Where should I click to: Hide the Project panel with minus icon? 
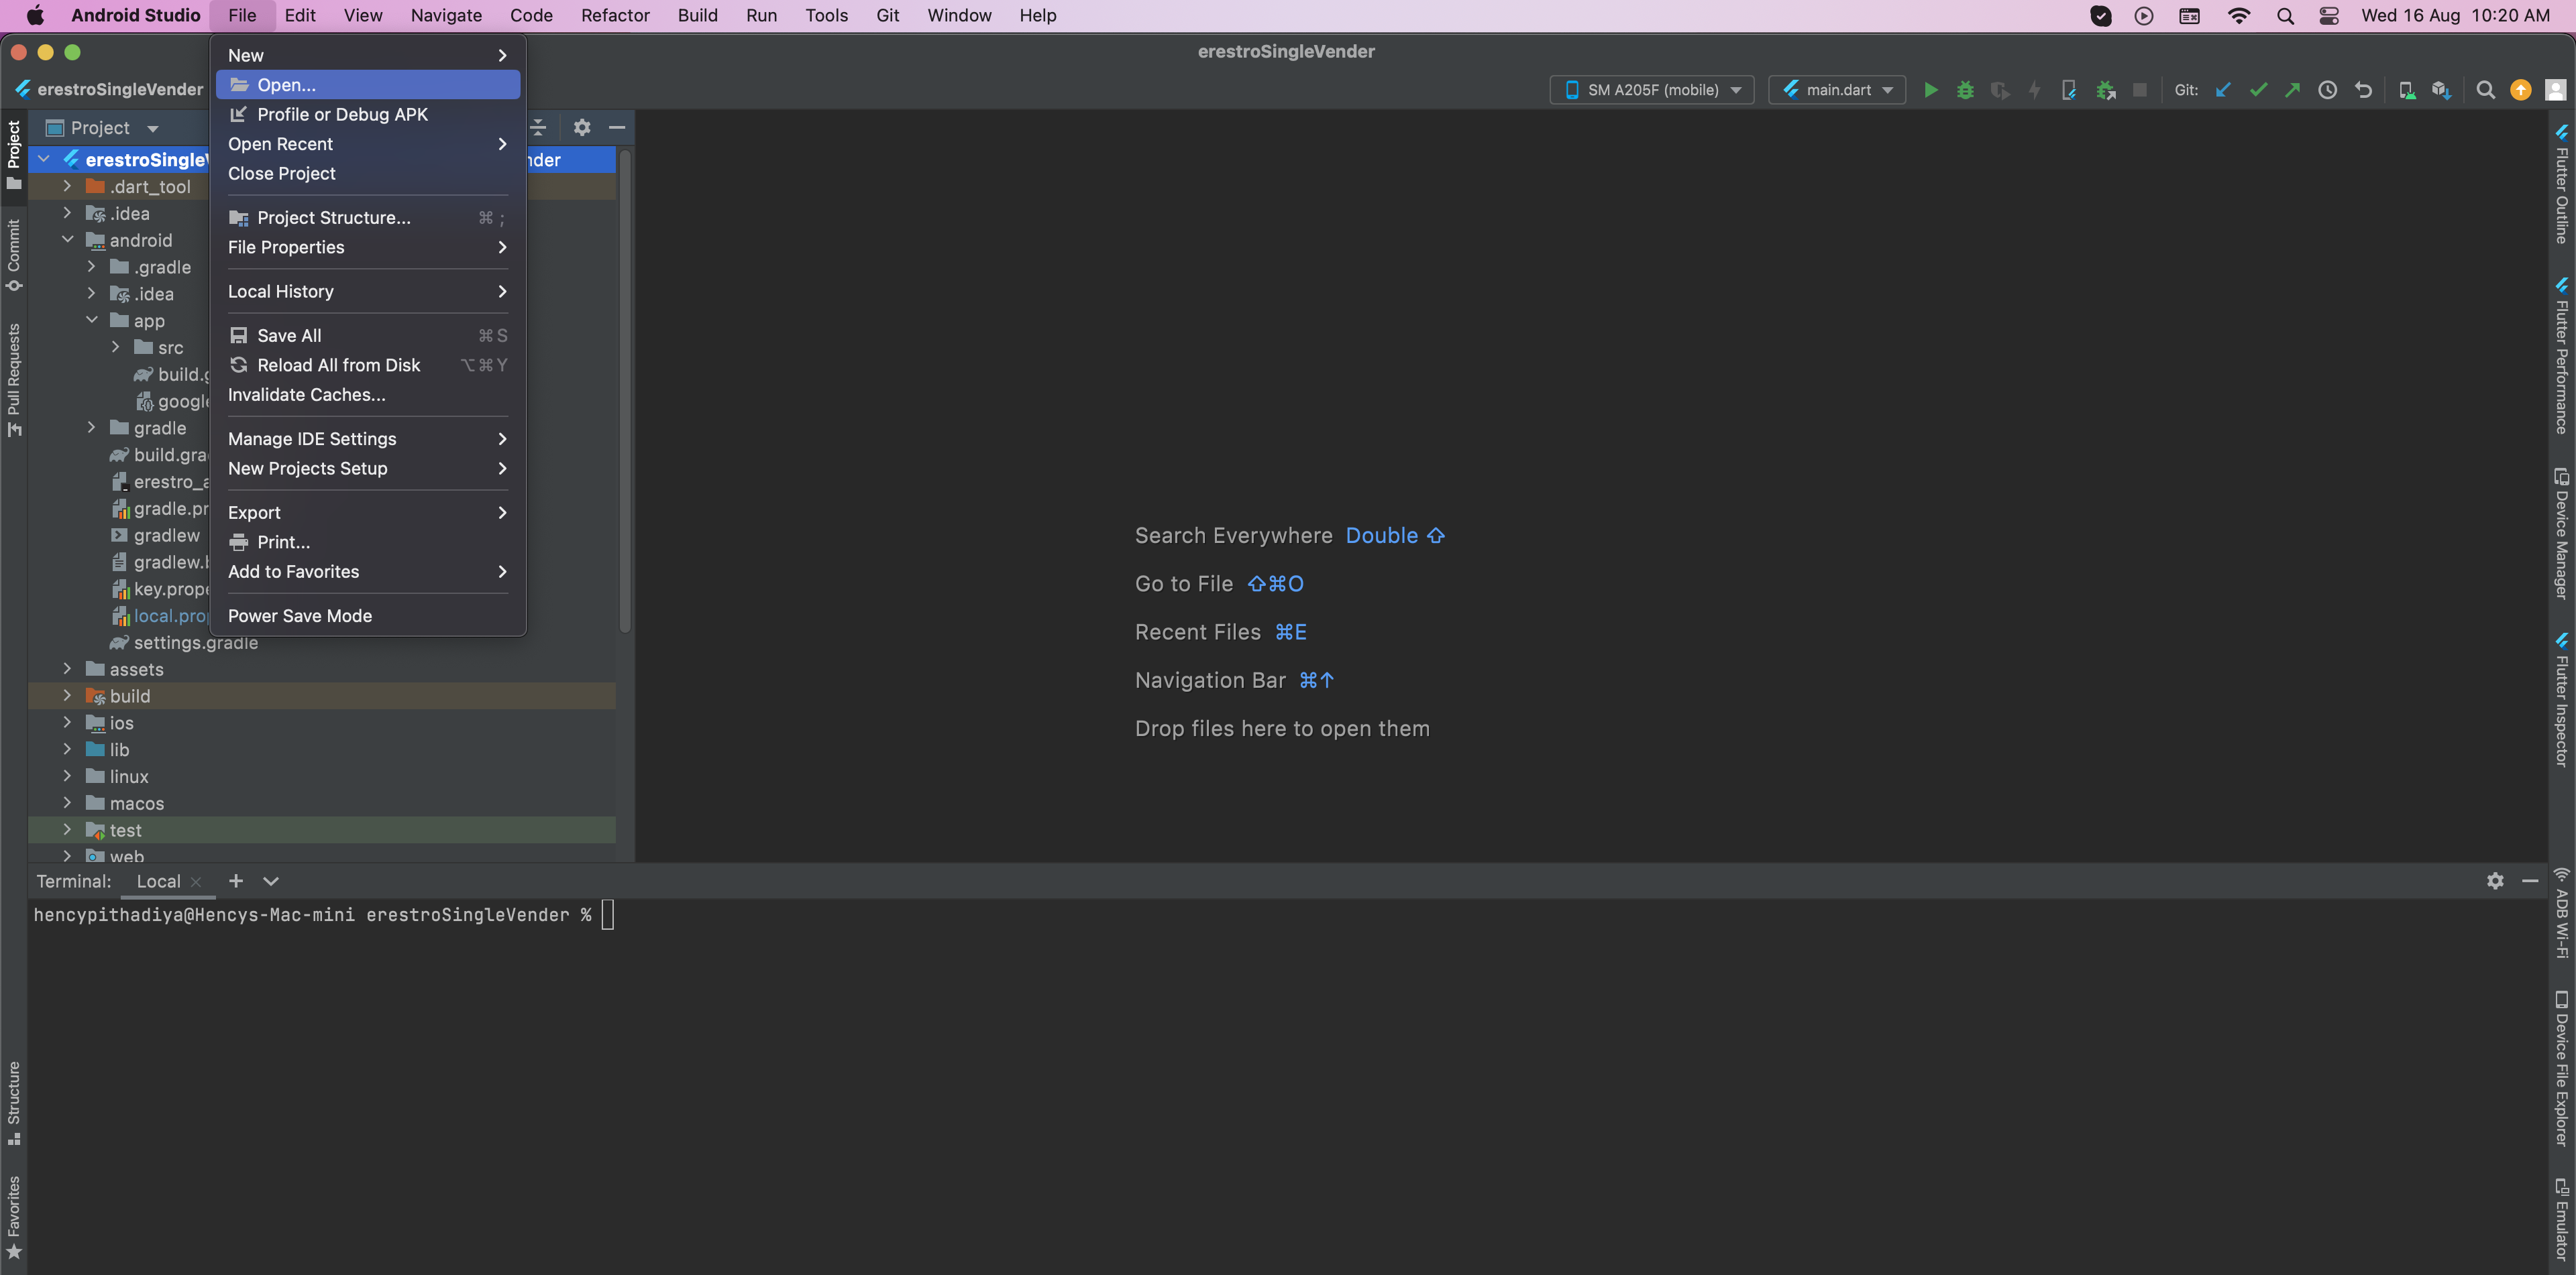point(617,127)
